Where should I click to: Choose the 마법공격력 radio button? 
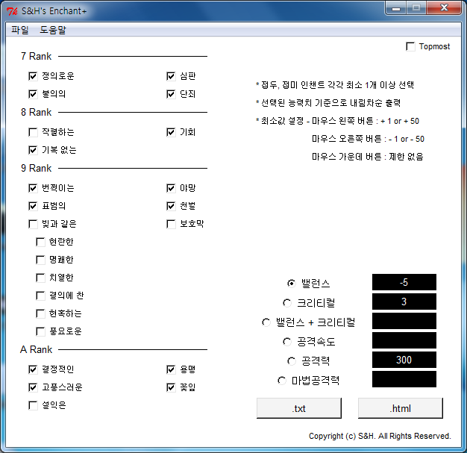tap(281, 381)
